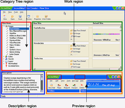Open the File menu

[4, 12]
